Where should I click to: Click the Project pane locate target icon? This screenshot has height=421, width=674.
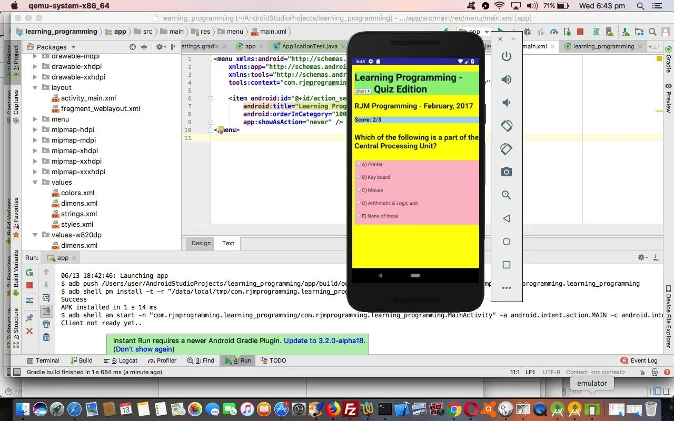[x=133, y=47]
